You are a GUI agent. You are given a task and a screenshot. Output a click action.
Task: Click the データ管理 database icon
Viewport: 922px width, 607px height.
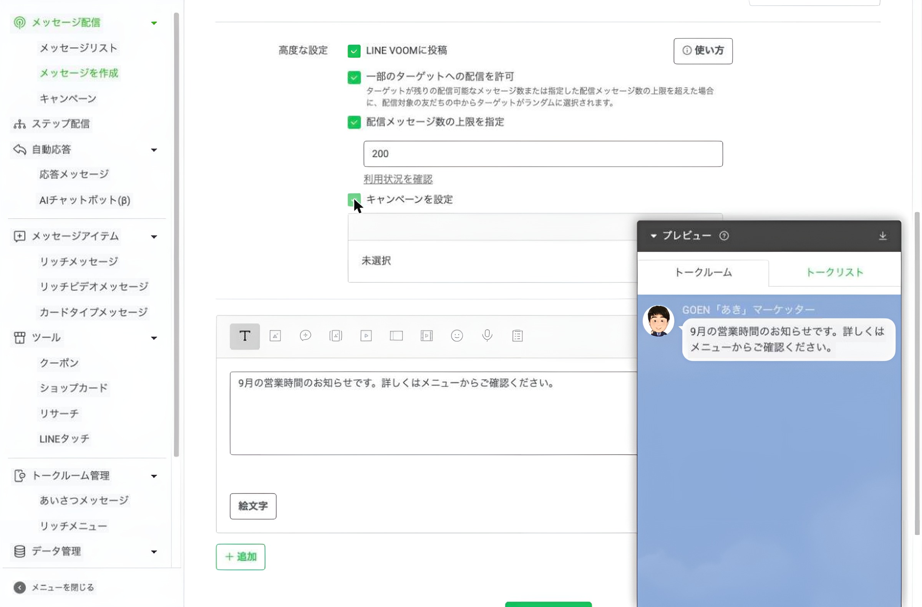coord(19,551)
